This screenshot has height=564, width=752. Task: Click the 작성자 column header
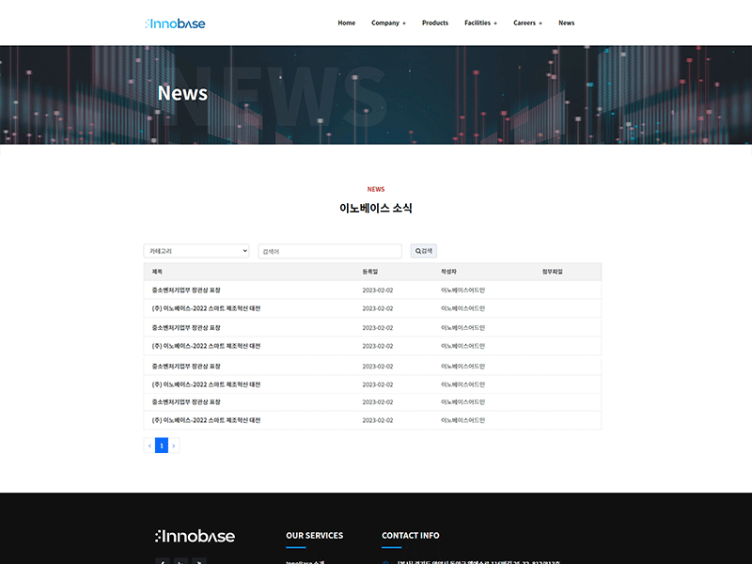(x=448, y=272)
